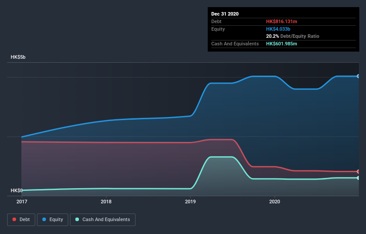Click the Debt row label in tooltip

[x=216, y=21]
